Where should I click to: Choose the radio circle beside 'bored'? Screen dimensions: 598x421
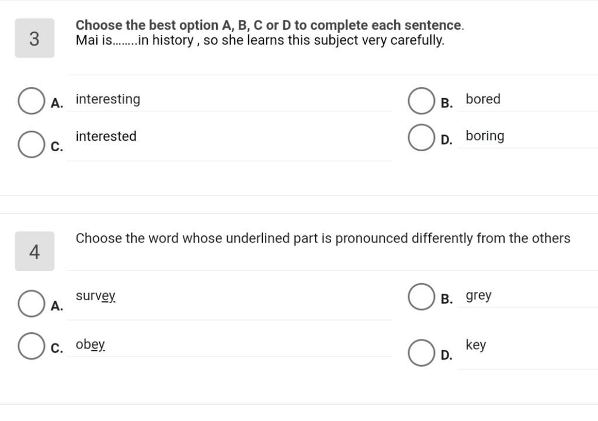421,101
